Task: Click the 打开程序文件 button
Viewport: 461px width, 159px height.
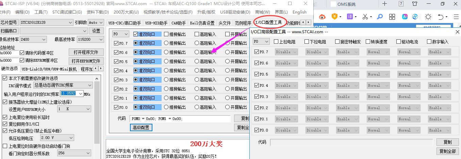Action: [86, 52]
